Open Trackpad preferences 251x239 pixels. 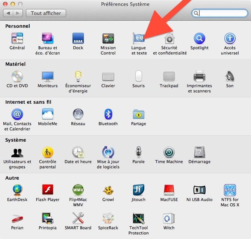169,76
